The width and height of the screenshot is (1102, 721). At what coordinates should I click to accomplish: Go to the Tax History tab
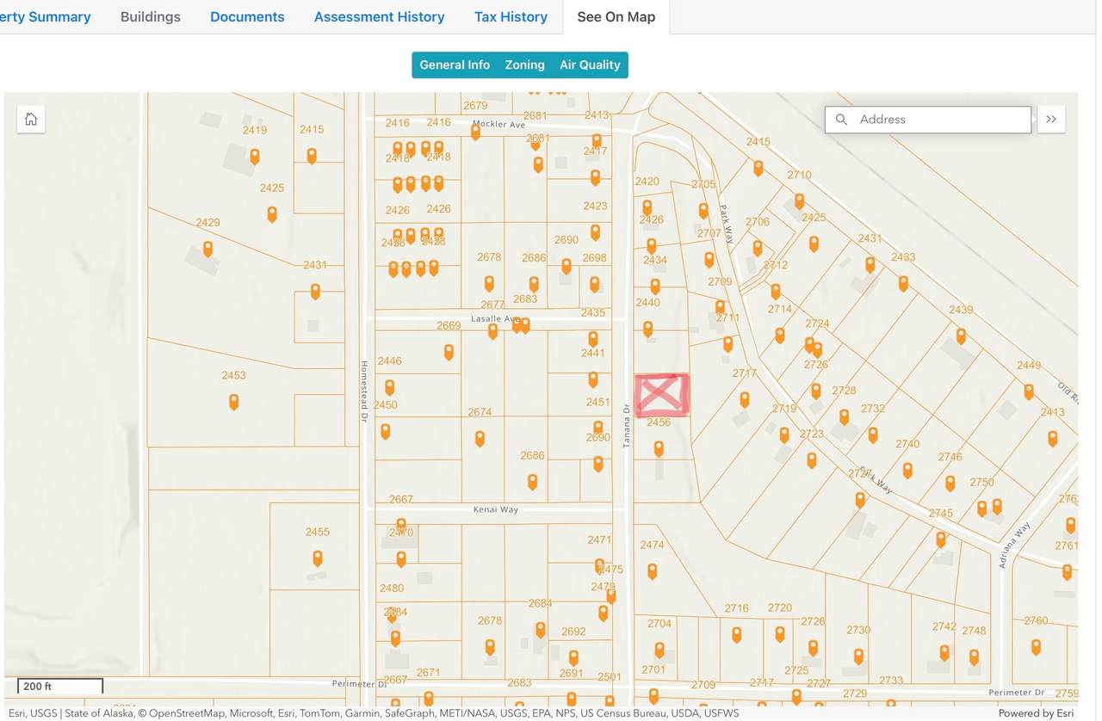[x=511, y=17]
